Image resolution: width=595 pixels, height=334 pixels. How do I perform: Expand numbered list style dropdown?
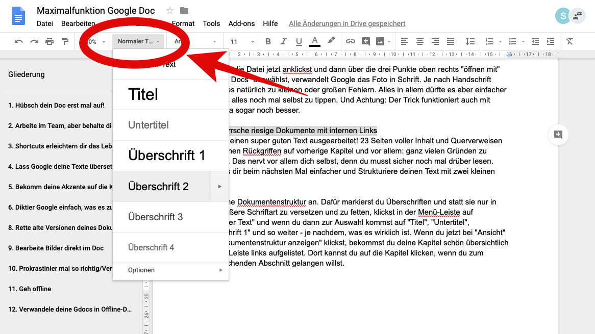pos(500,42)
